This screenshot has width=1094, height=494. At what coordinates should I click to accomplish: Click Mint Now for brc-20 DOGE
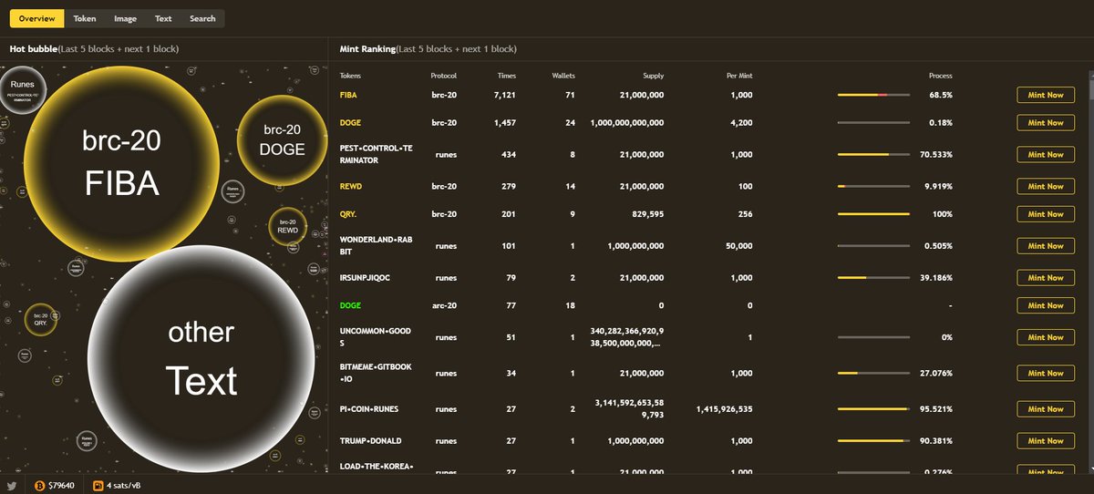1046,122
